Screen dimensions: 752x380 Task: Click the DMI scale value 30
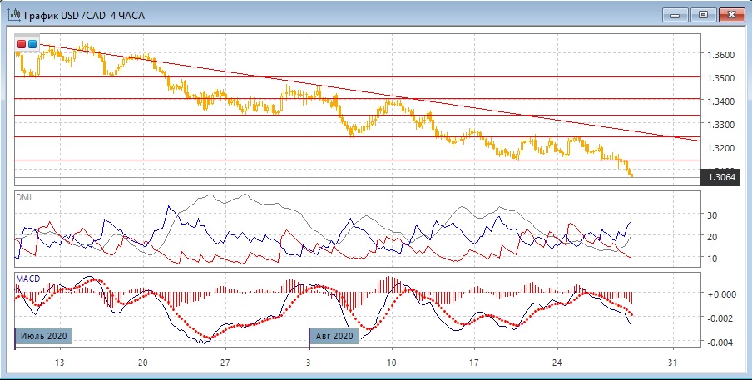(x=714, y=215)
